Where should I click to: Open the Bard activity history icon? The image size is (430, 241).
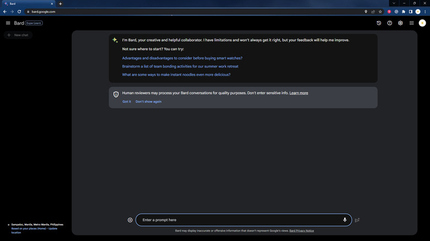pos(379,23)
